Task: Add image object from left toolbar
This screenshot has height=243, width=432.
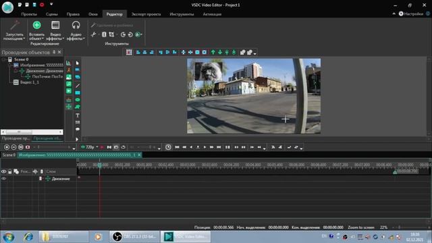Action: (x=69, y=77)
